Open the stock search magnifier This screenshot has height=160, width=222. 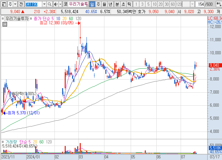[x=49, y=4]
